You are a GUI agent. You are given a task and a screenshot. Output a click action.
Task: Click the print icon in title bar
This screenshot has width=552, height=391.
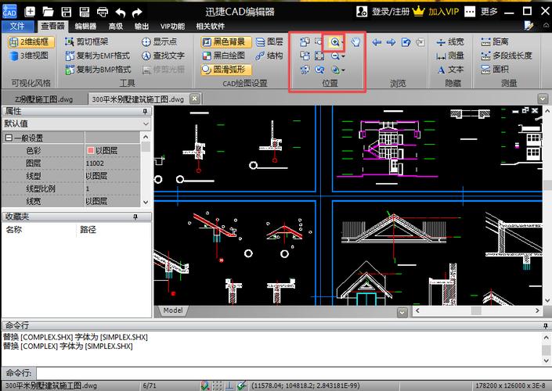click(x=103, y=12)
